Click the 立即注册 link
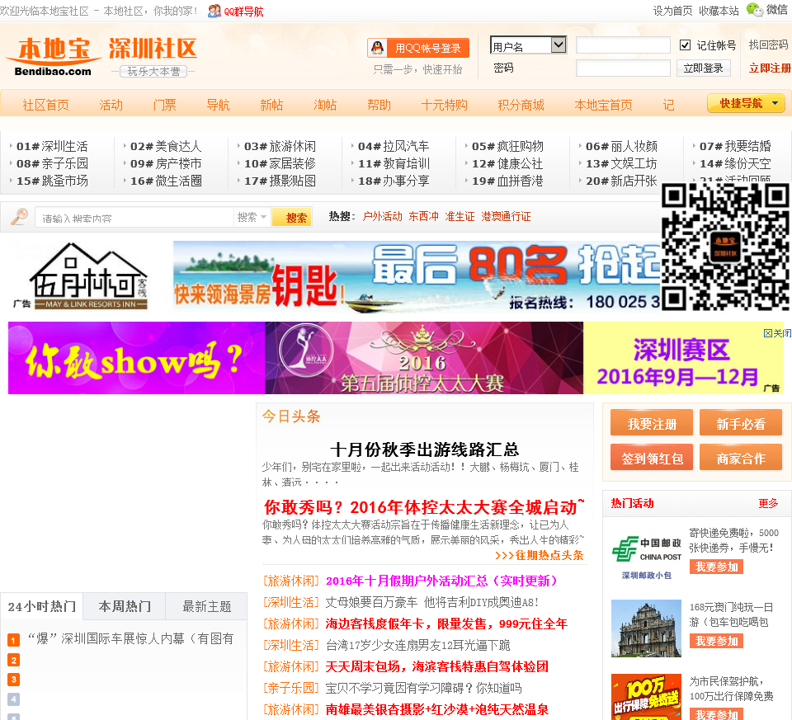 click(x=770, y=68)
